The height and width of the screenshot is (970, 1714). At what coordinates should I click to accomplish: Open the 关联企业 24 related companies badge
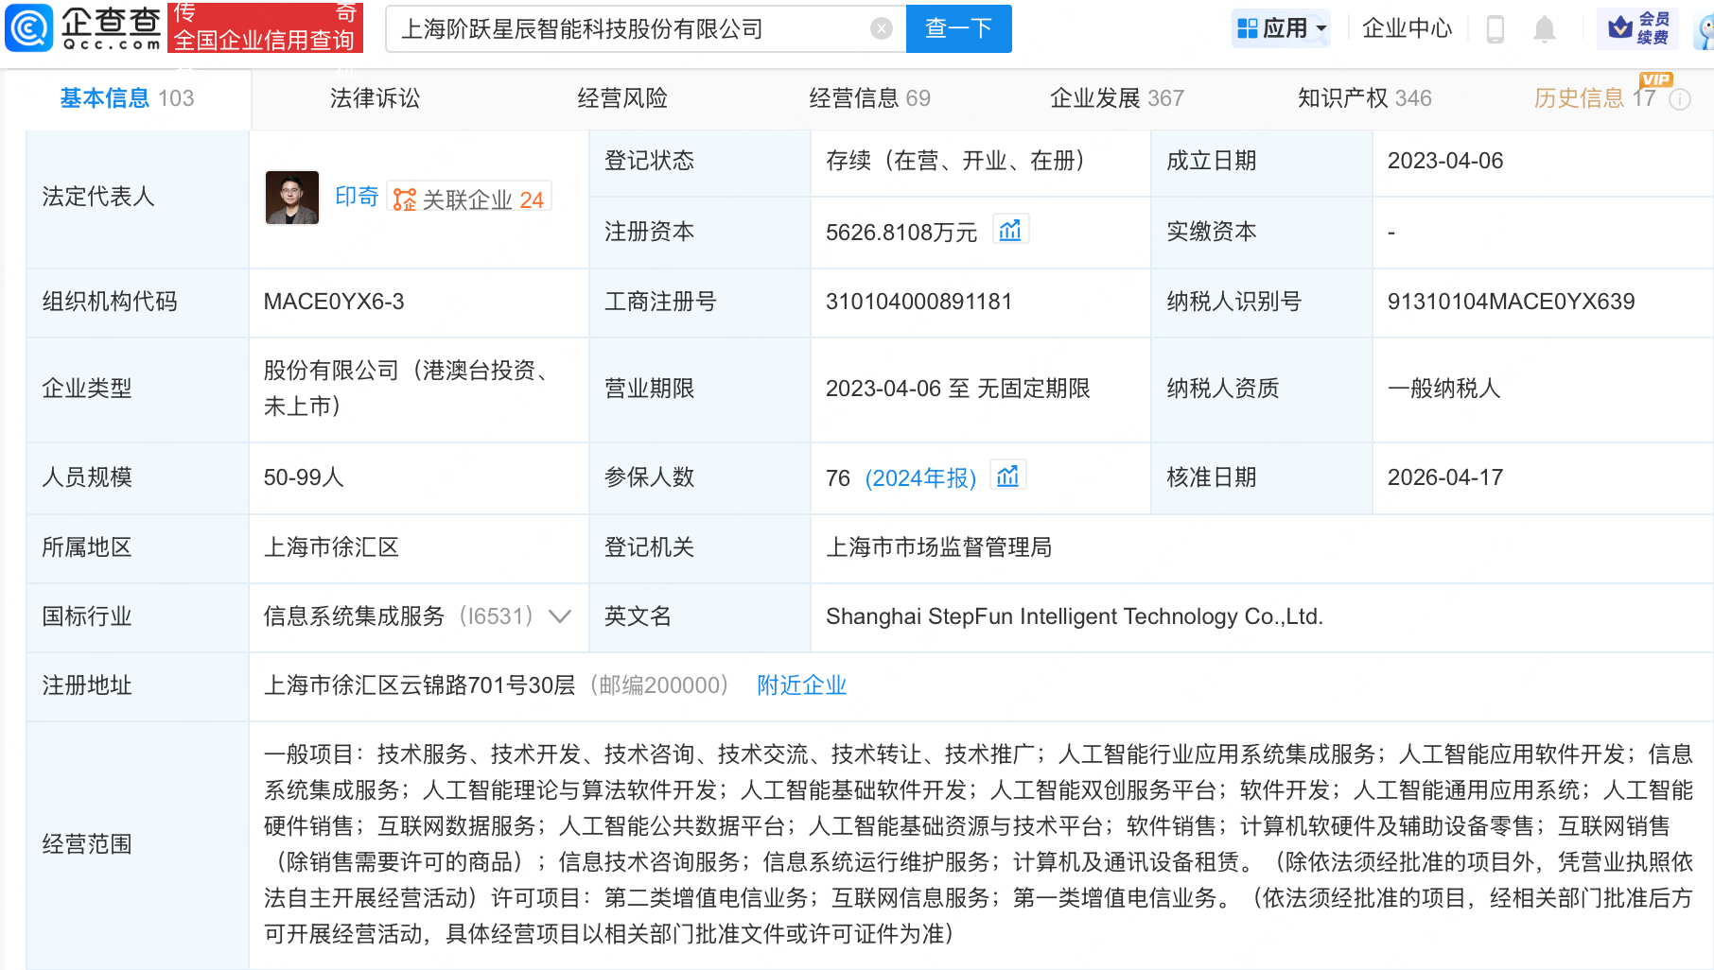coord(469,199)
